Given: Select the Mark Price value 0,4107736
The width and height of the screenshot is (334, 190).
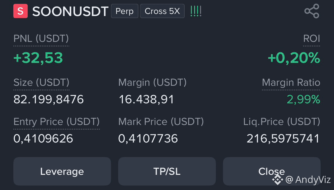Looking at the screenshot, I should [148, 138].
